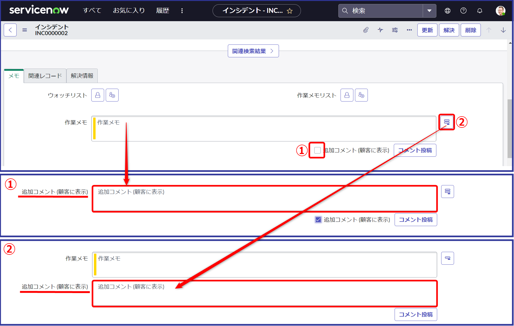The width and height of the screenshot is (514, 326).
Task: Open the help icon
Action: point(463,11)
